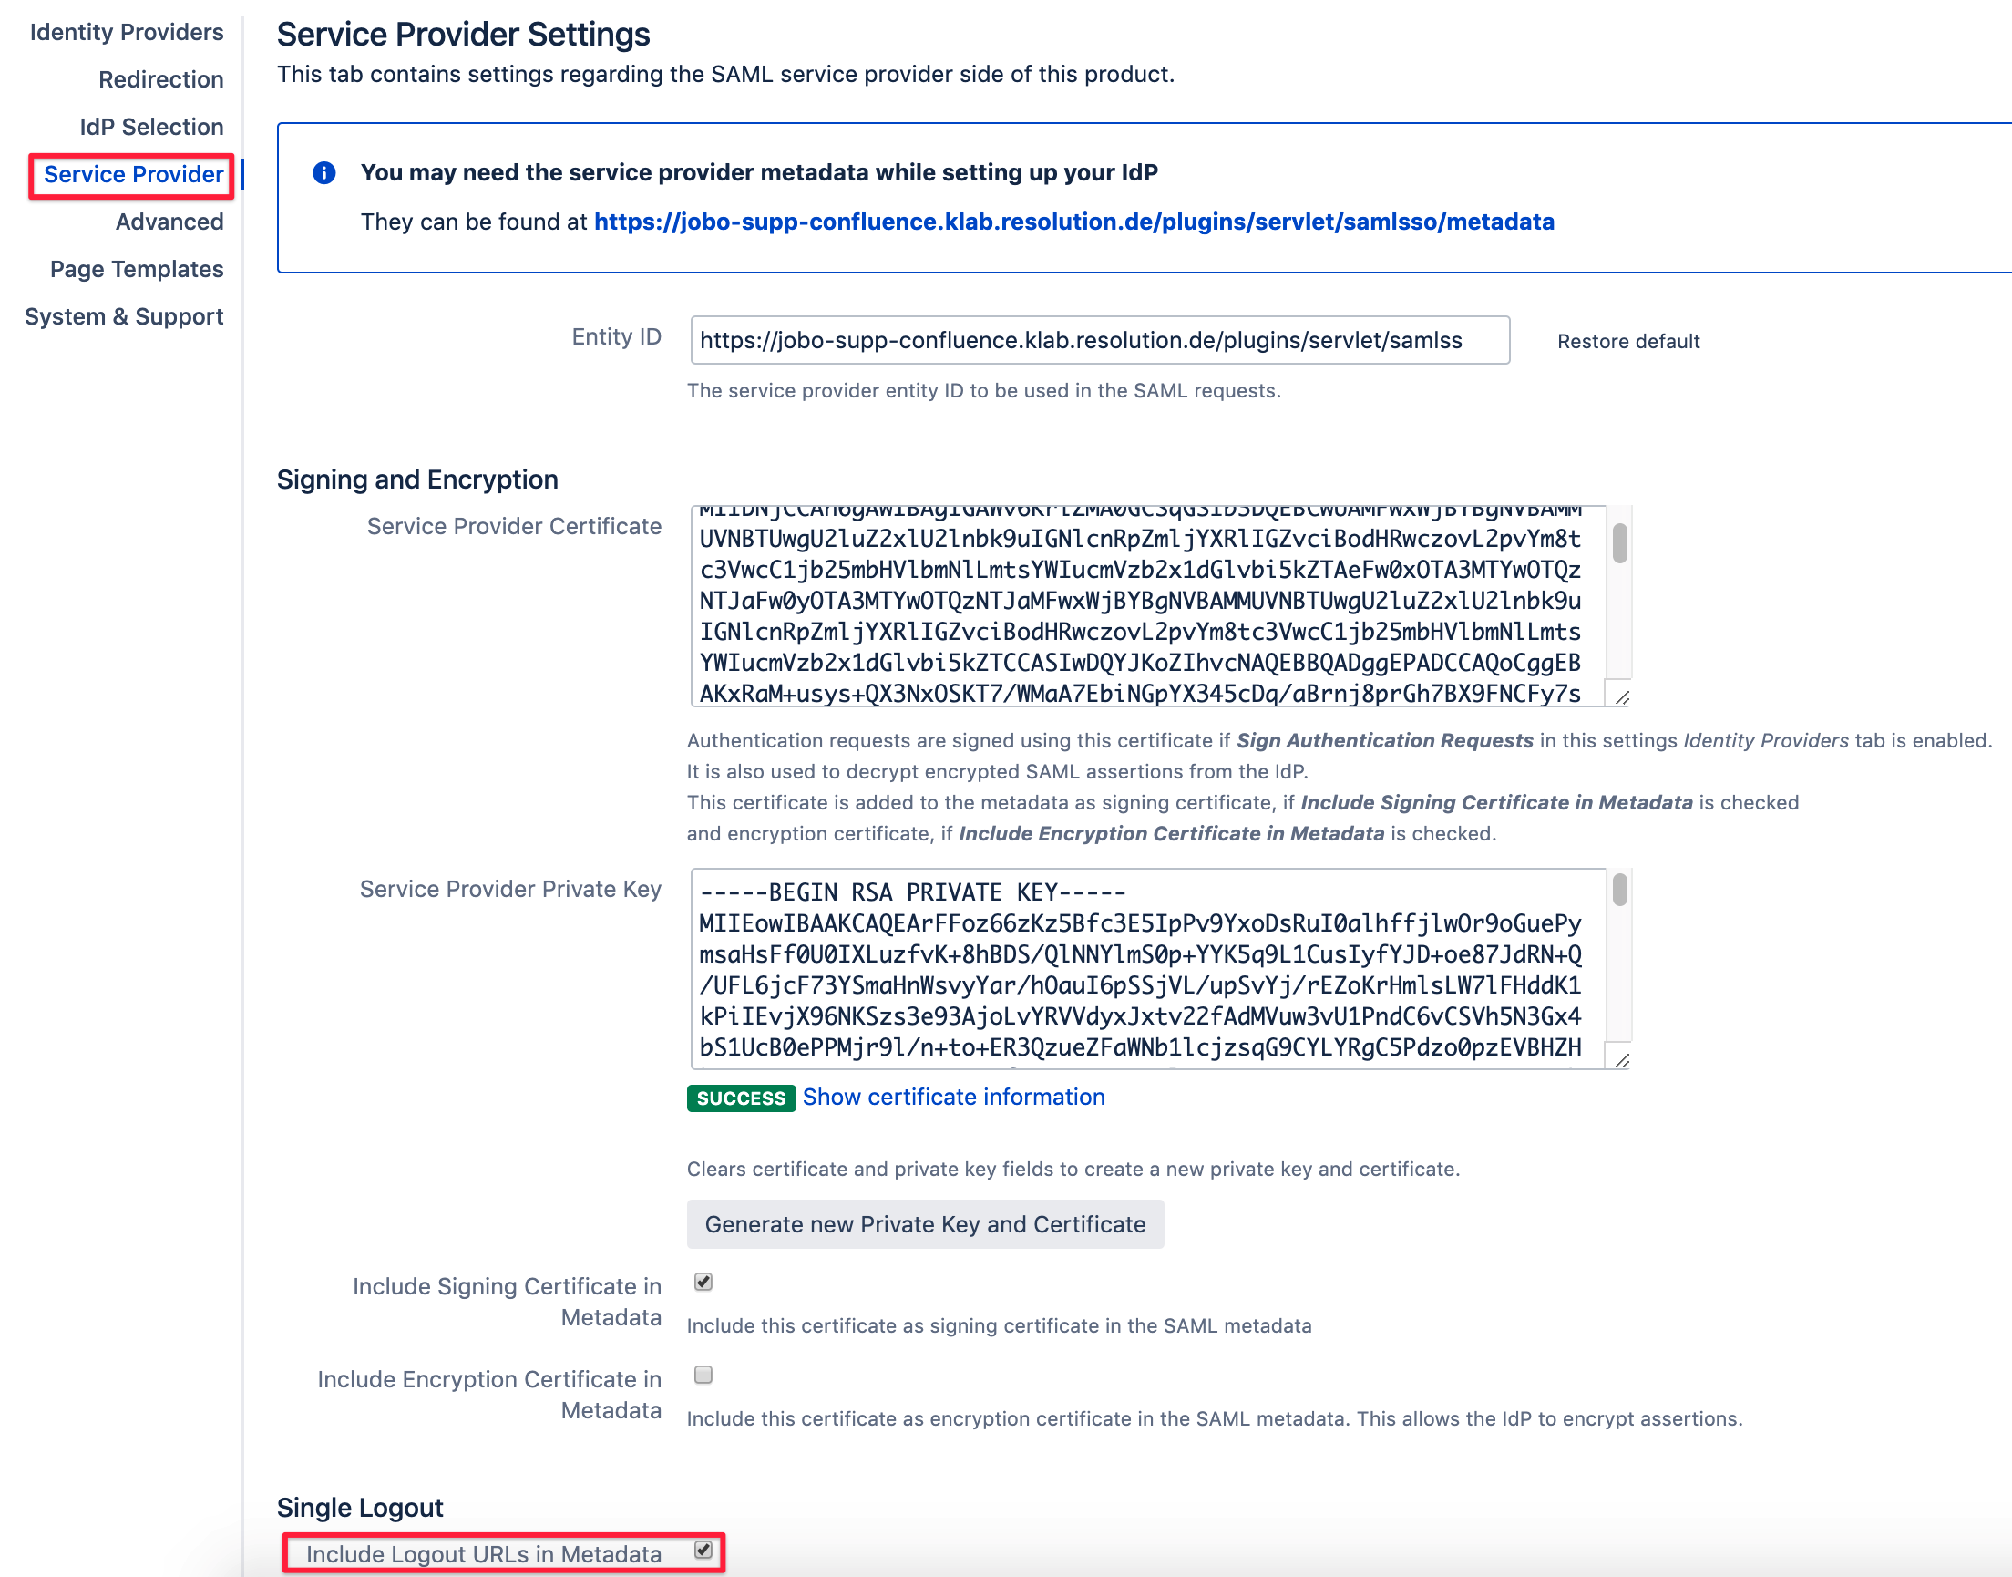This screenshot has width=2012, height=1577.
Task: Click the Entity ID field label
Action: click(x=617, y=337)
